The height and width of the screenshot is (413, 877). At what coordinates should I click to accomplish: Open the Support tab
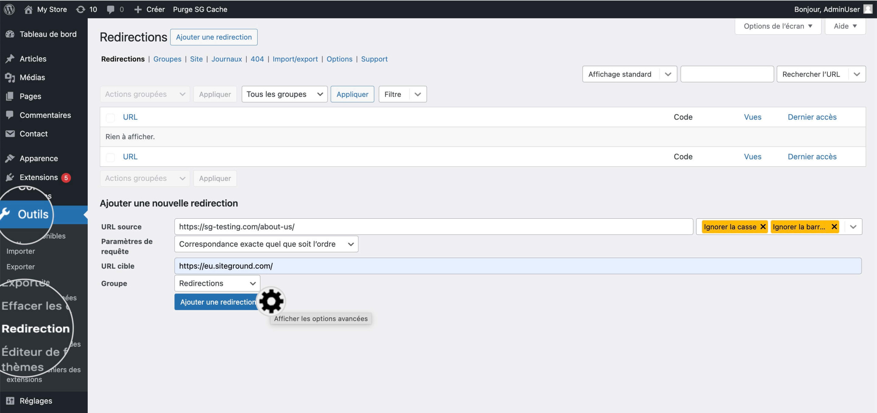coord(374,59)
